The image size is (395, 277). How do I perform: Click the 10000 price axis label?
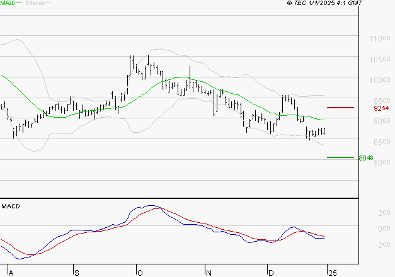pyautogui.click(x=380, y=81)
